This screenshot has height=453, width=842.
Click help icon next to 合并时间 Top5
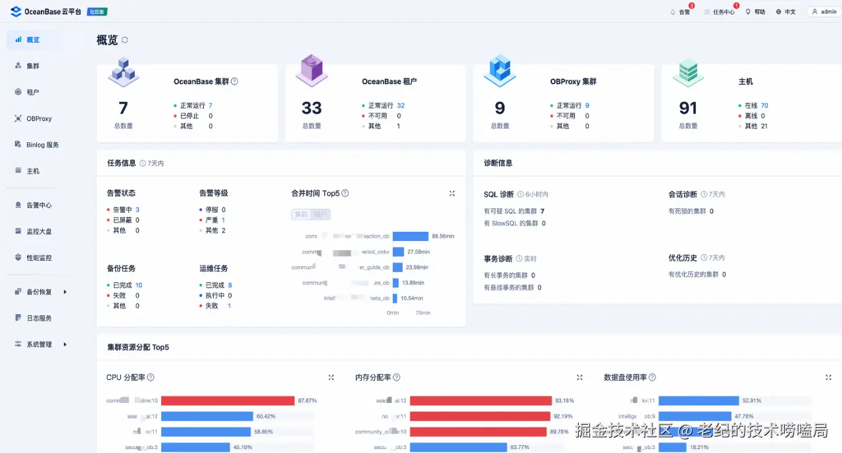345,194
